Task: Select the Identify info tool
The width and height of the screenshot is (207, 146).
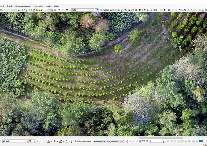Action: [x=169, y=10]
